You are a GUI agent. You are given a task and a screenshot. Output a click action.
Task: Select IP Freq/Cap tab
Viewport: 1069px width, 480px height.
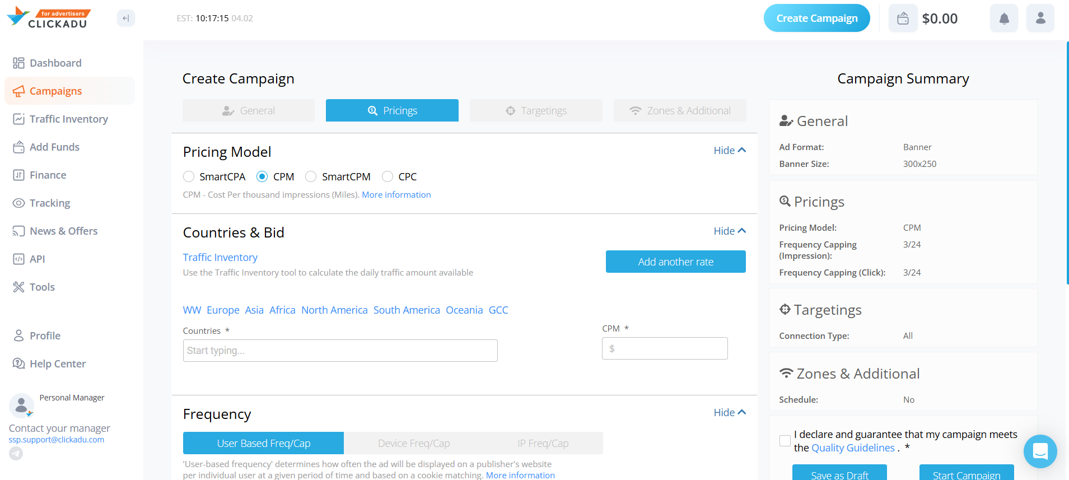click(543, 443)
